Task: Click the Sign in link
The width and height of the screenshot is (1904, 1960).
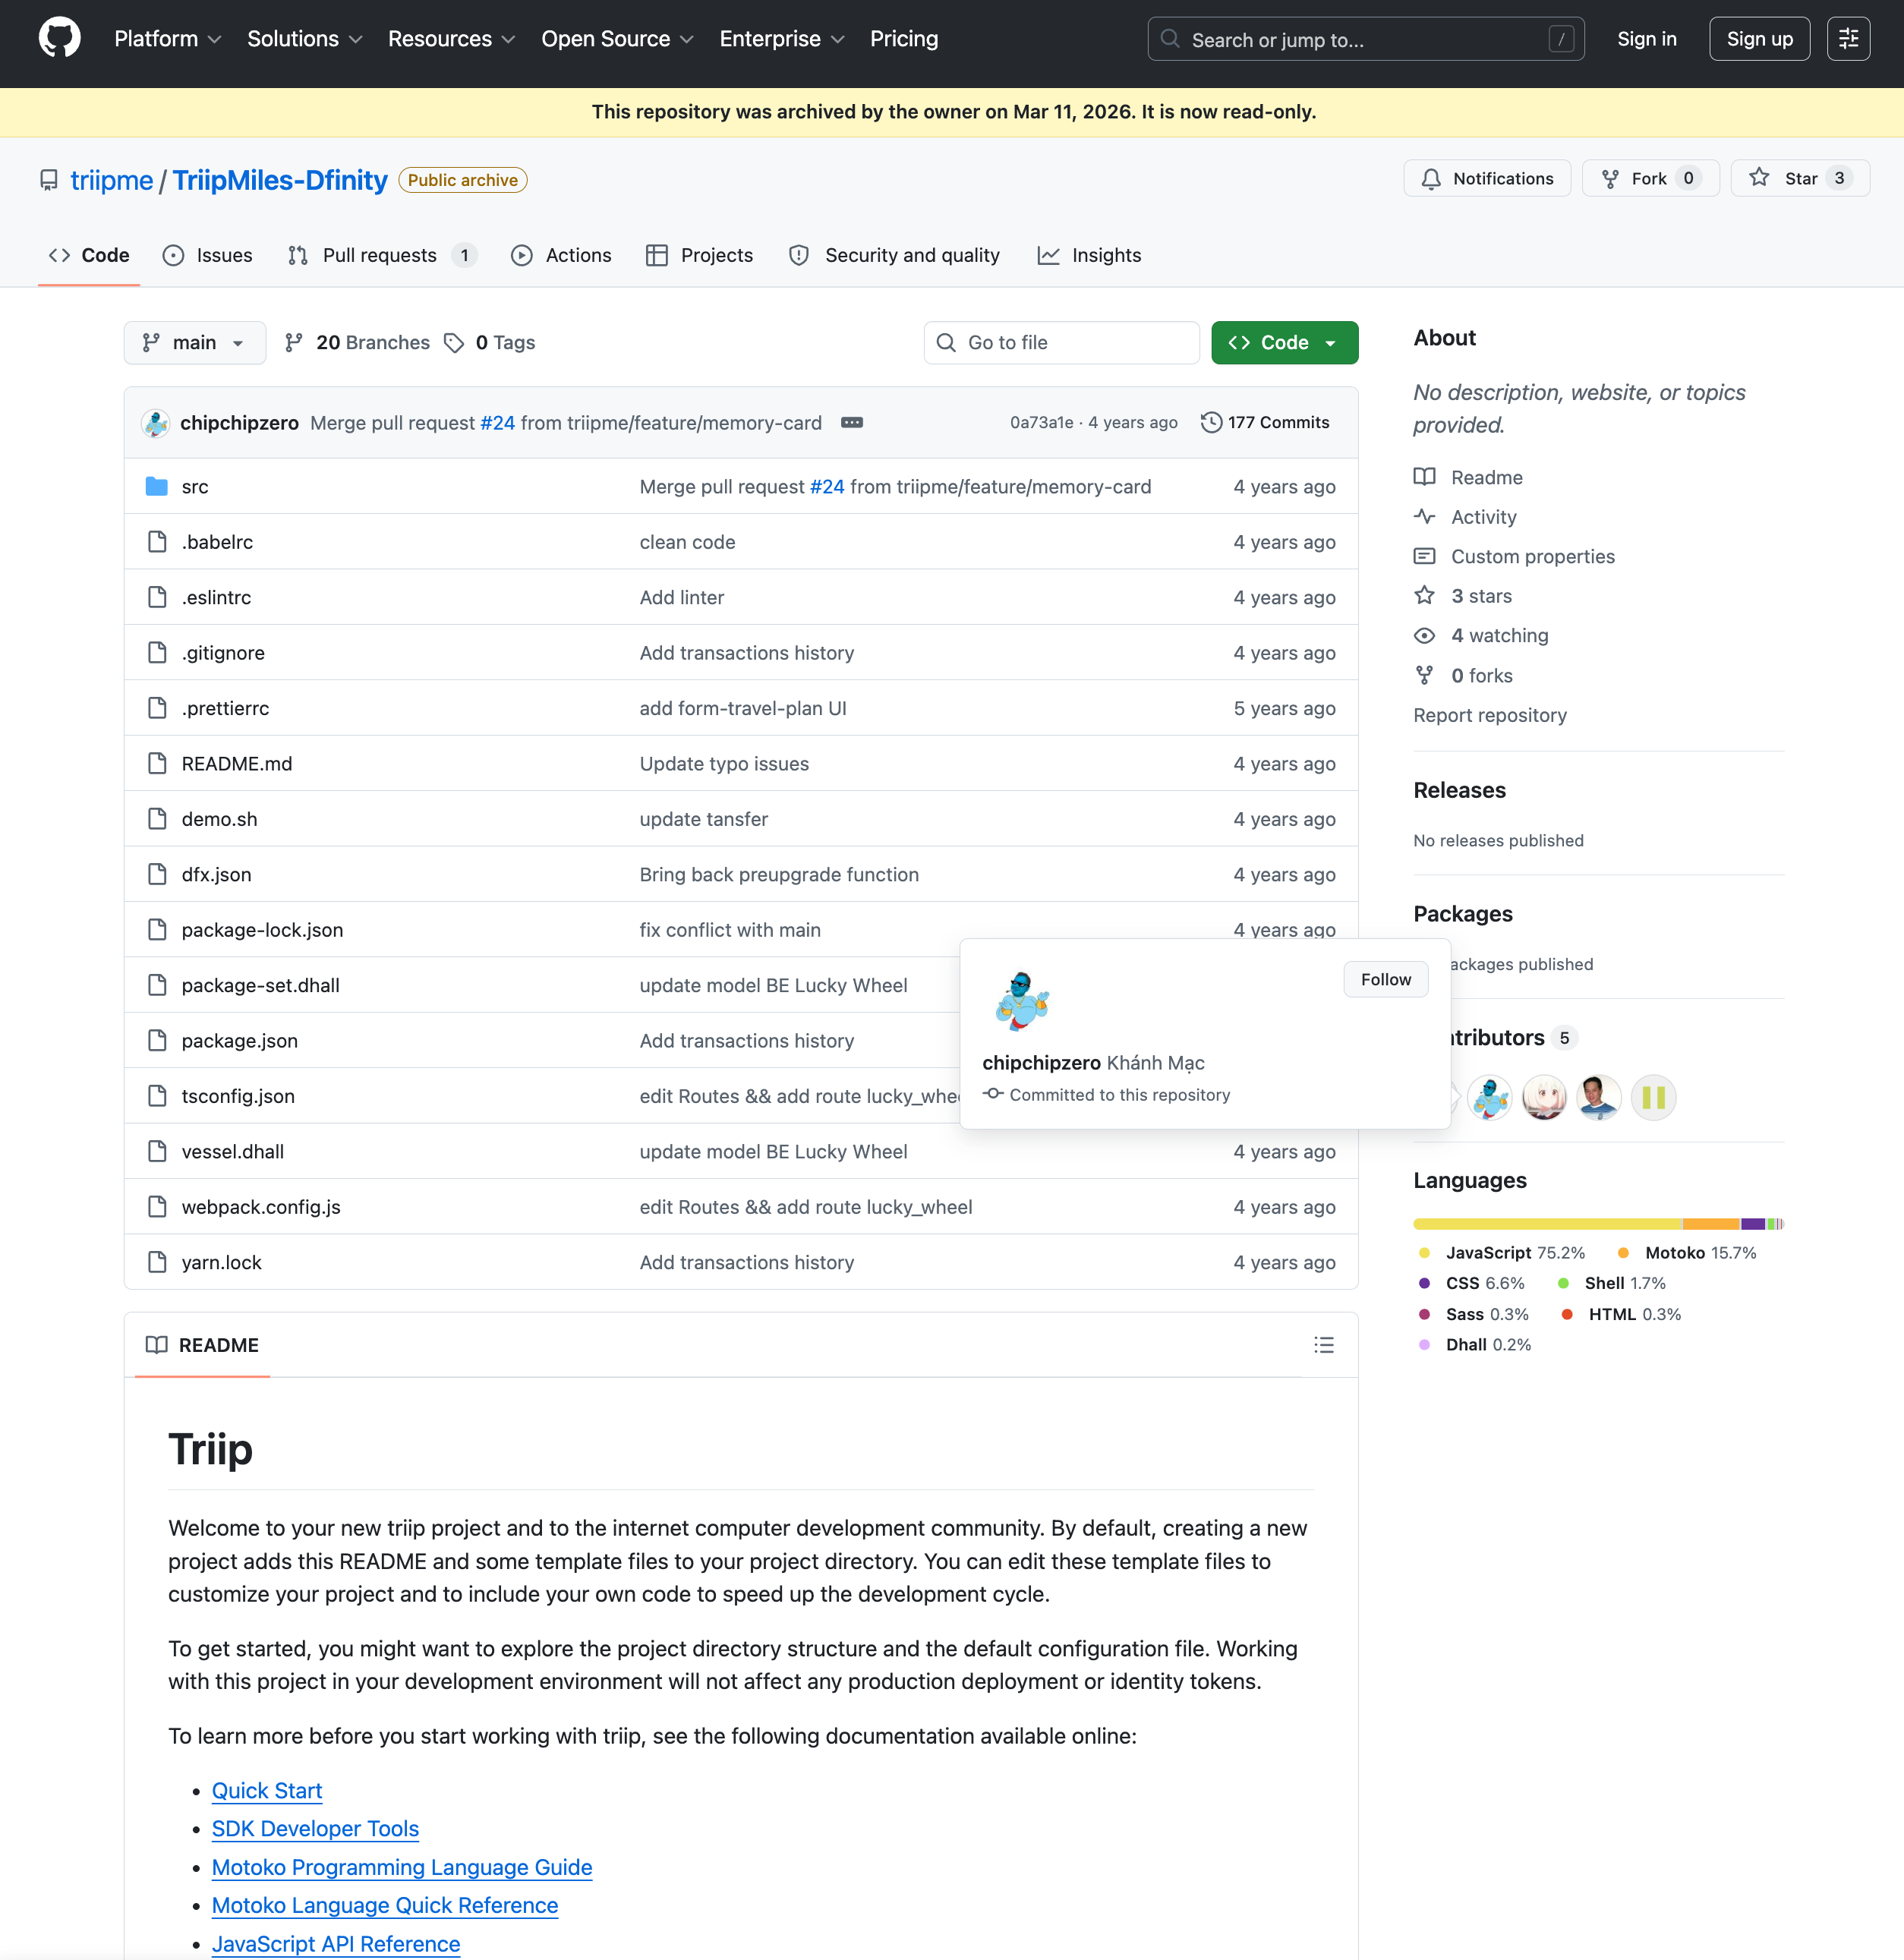Action: point(1646,39)
